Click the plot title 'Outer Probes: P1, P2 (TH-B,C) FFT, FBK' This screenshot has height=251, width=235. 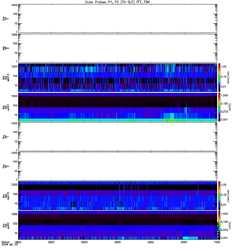(x=118, y=2)
